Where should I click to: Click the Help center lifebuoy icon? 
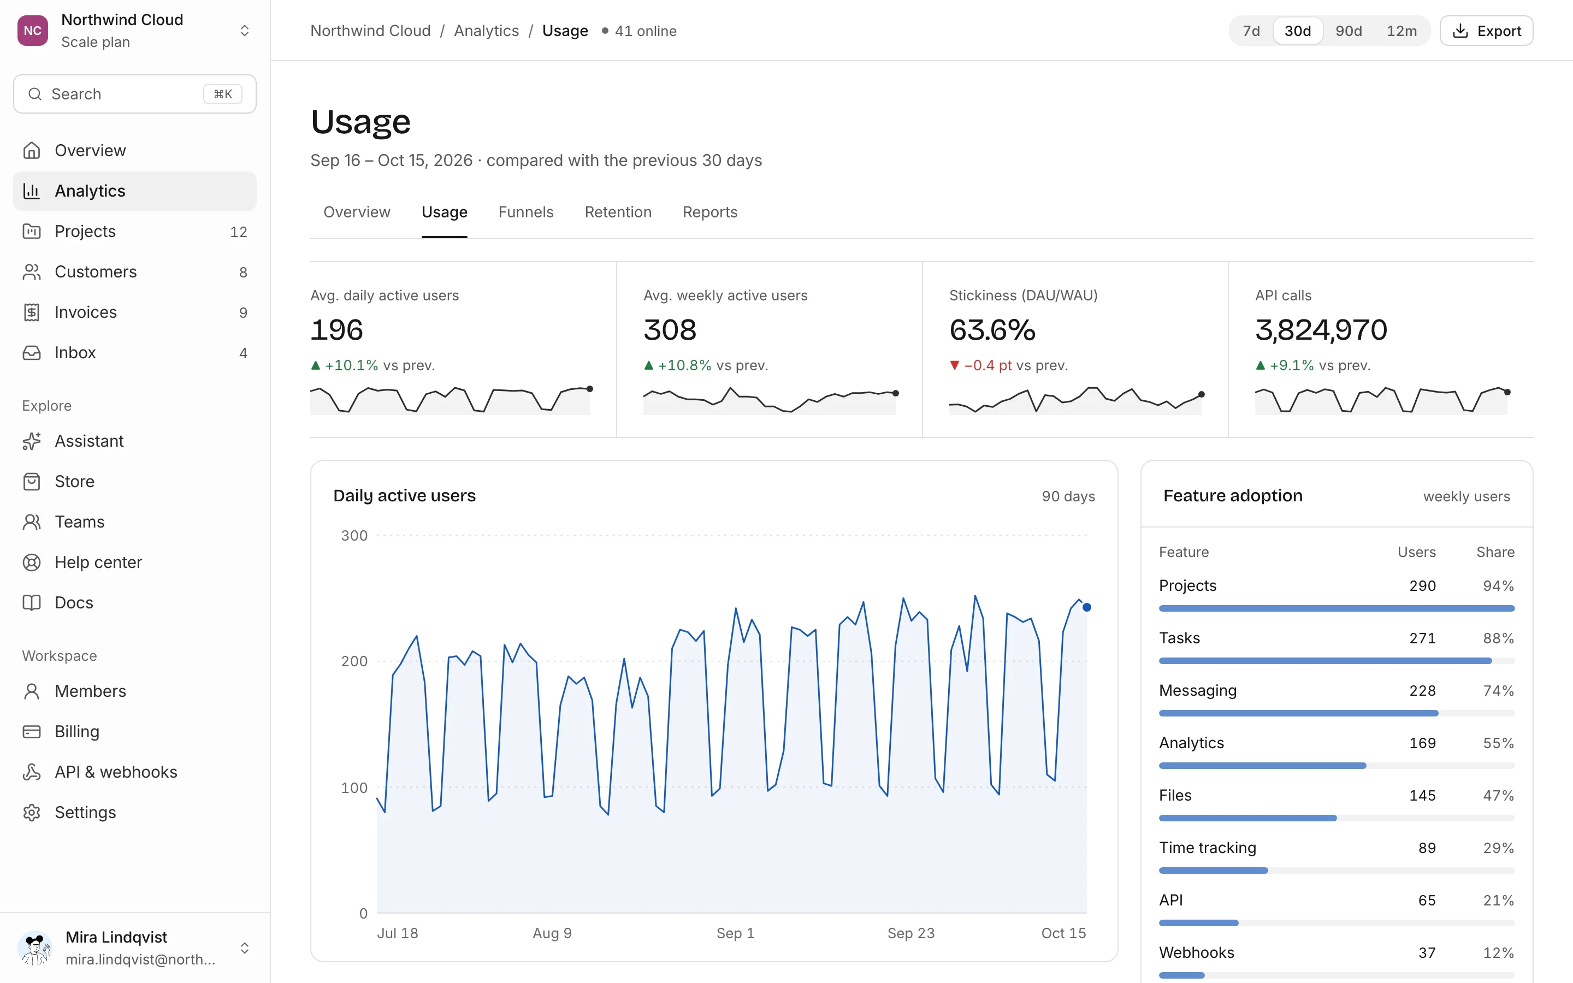[x=31, y=562]
